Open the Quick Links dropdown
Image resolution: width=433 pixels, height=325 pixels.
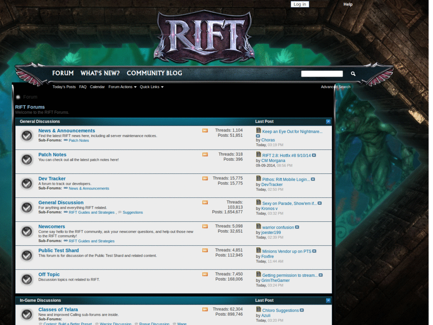[152, 87]
